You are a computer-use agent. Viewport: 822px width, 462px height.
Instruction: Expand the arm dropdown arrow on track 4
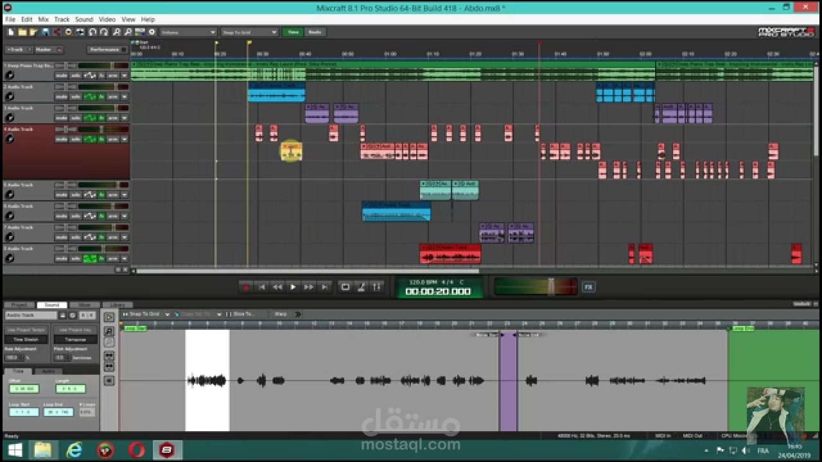coord(124,139)
